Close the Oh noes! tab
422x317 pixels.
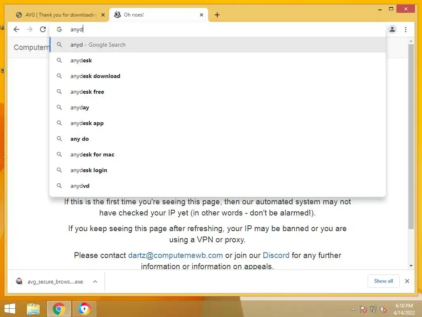pos(201,15)
